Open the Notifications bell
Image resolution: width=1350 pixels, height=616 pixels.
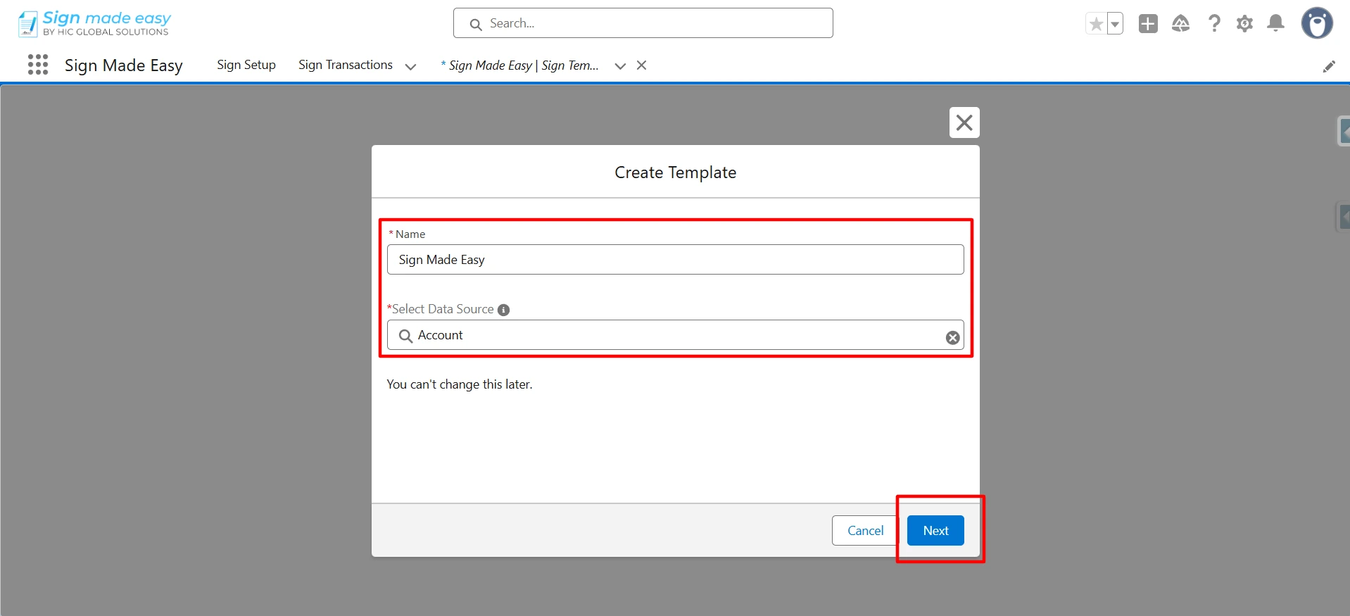[x=1275, y=24]
